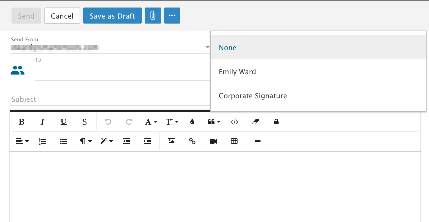Insert an image into the email
This screenshot has height=222, width=429.
click(x=171, y=141)
